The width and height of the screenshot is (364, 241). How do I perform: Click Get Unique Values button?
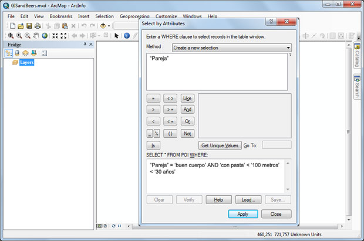tap(220, 145)
